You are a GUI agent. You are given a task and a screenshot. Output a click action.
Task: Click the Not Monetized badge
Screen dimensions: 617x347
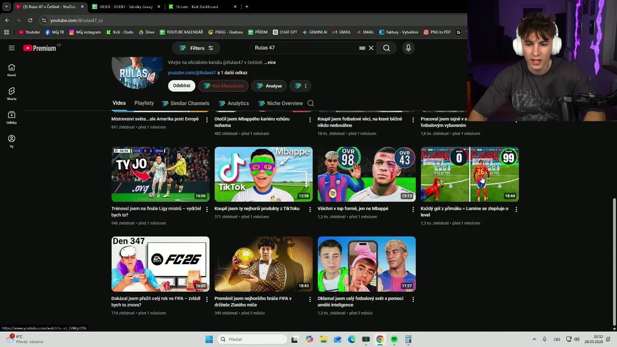click(223, 86)
